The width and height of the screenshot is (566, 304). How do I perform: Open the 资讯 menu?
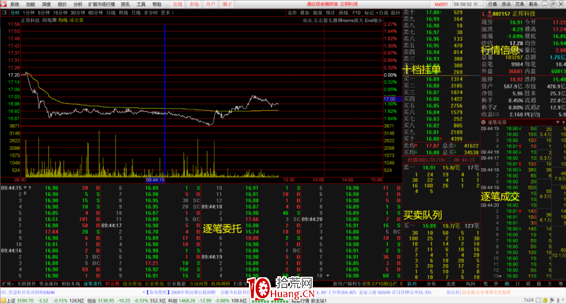(125, 4)
